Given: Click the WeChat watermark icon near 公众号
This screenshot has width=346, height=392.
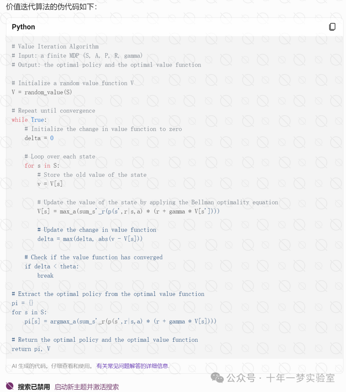Looking at the screenshot, I should point(217,379).
